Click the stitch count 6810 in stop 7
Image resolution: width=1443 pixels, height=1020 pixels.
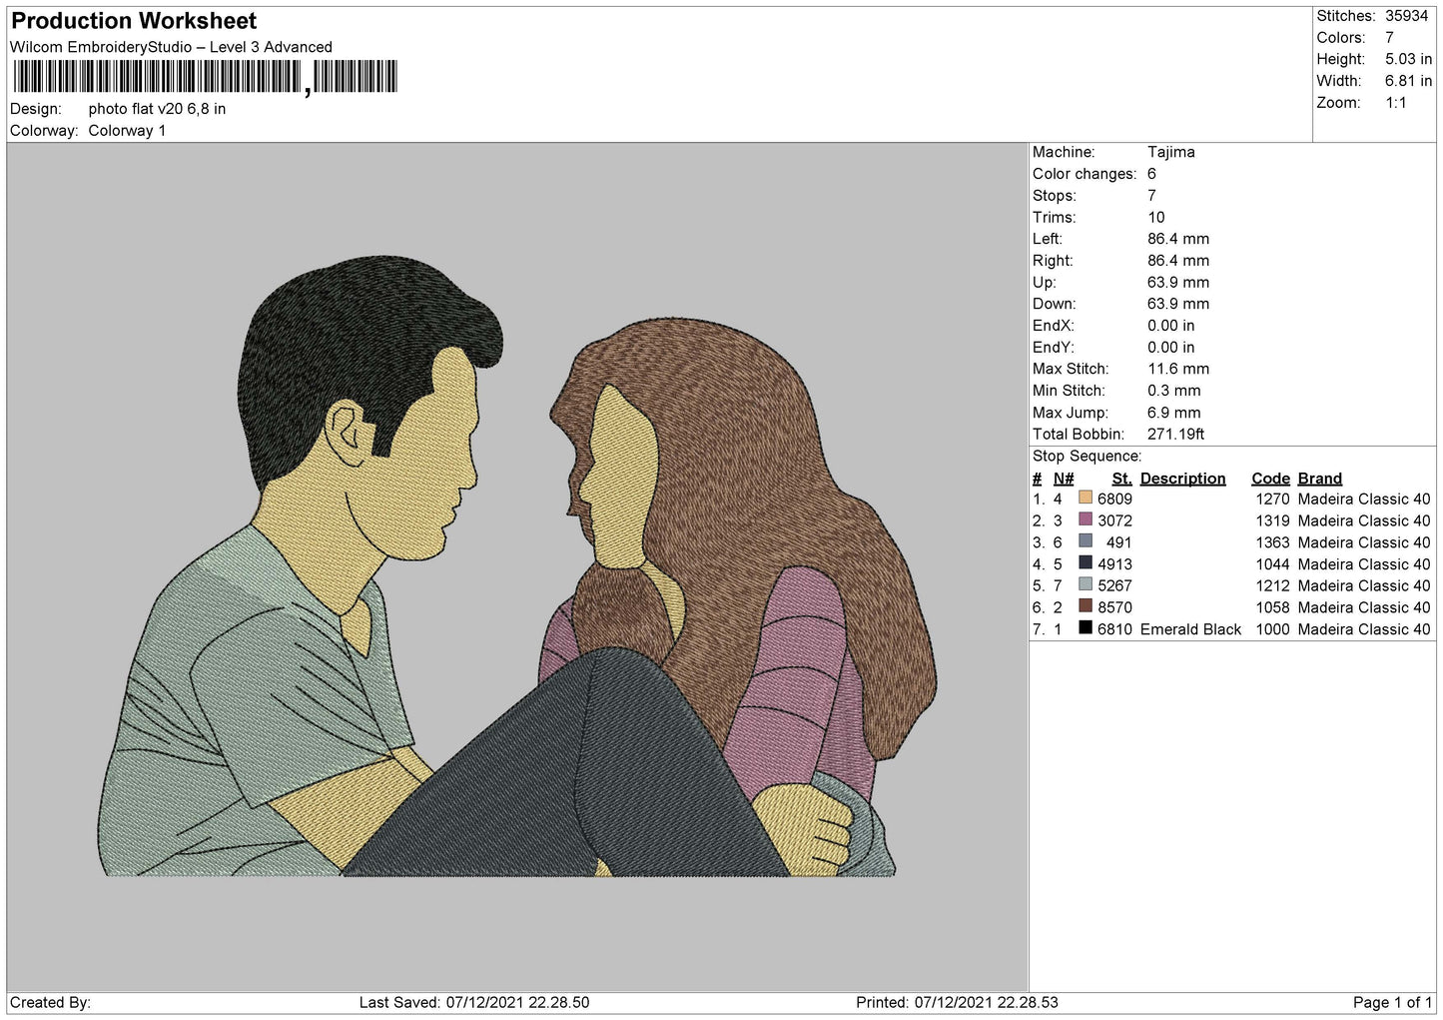pos(1114,629)
